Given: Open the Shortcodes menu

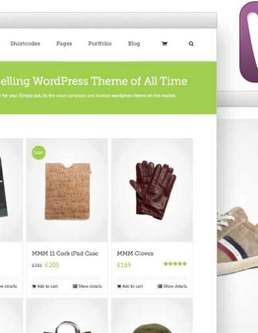Looking at the screenshot, I should coord(25,43).
